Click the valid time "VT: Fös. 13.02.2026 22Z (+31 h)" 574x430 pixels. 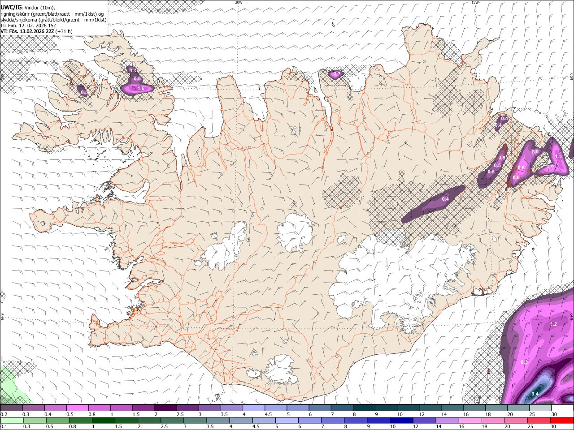click(36, 31)
